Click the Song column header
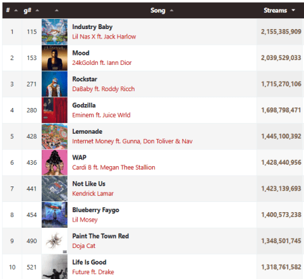Image resolution: width=304 pixels, height=279 pixels. point(158,10)
